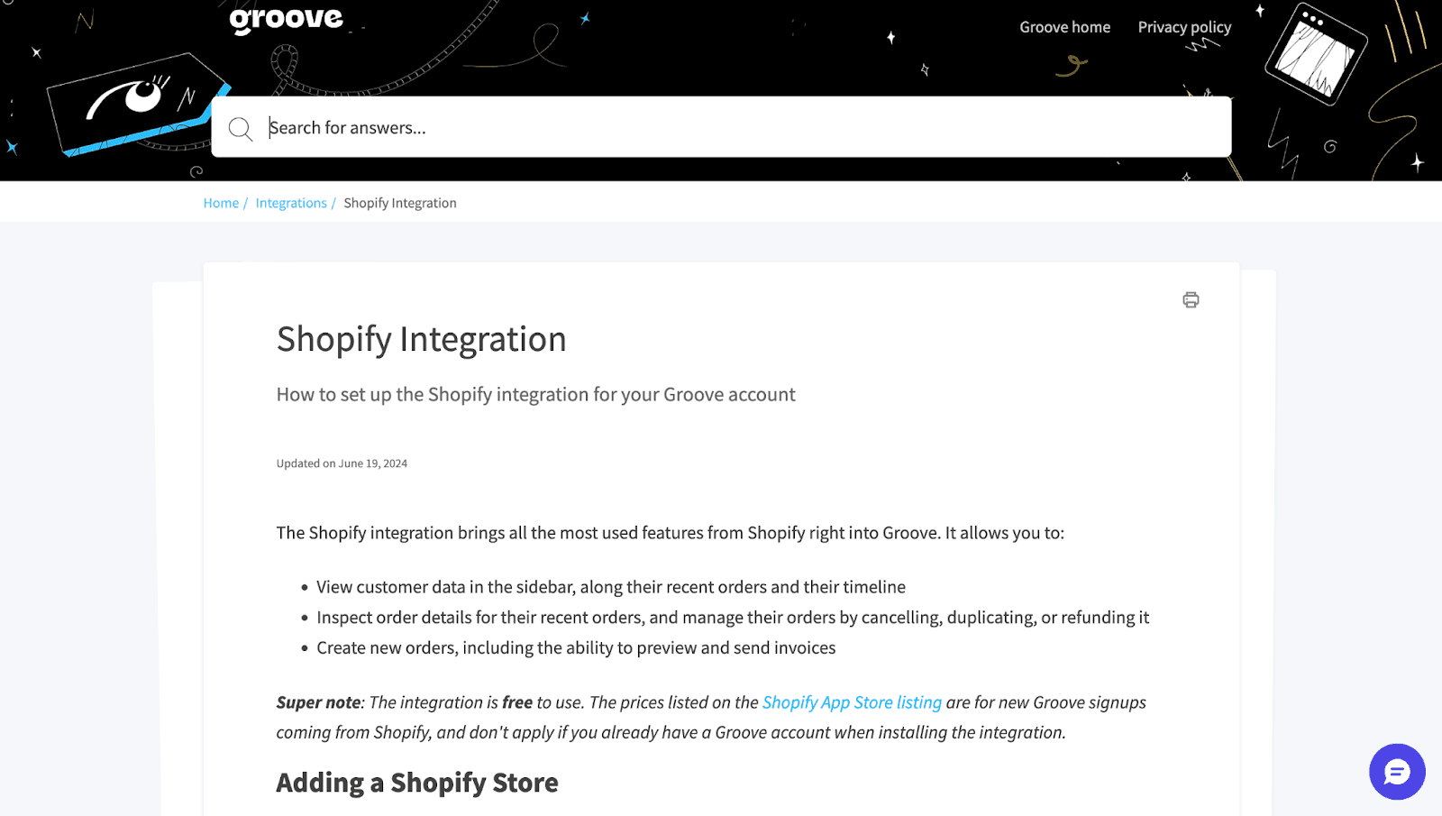Click the magnifying glass search icon

click(240, 128)
